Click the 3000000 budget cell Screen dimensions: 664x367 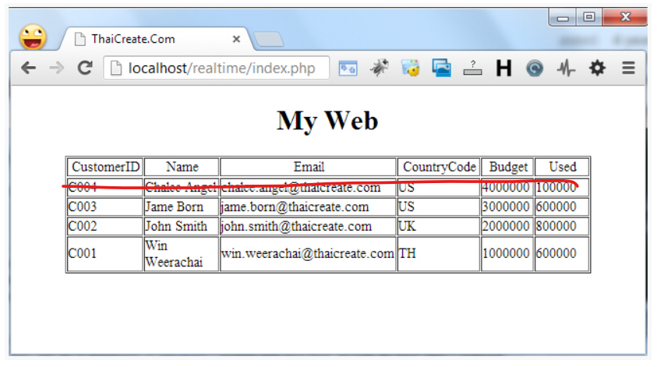pyautogui.click(x=507, y=207)
